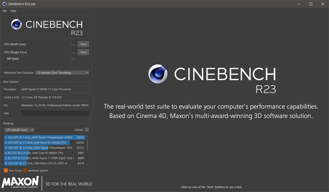329x192 pixels.
Task: Click the Cinebench title bar app icon
Action: [x=4, y=4]
